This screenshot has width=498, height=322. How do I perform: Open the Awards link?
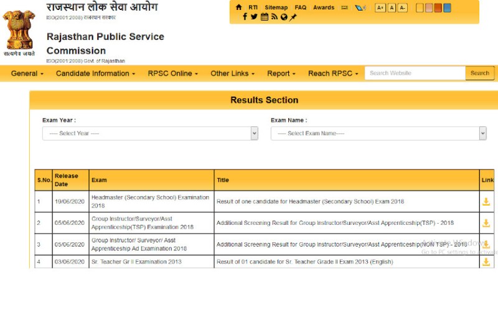point(324,7)
